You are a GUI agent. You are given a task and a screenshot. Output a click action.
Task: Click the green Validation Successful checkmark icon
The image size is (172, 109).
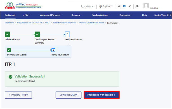(10, 77)
